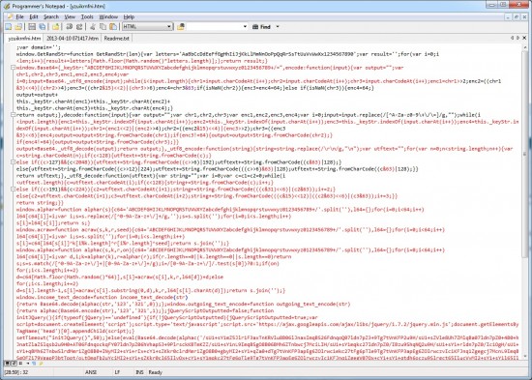Click the Paste clipboard icon
532x380 pixels.
(113, 26)
